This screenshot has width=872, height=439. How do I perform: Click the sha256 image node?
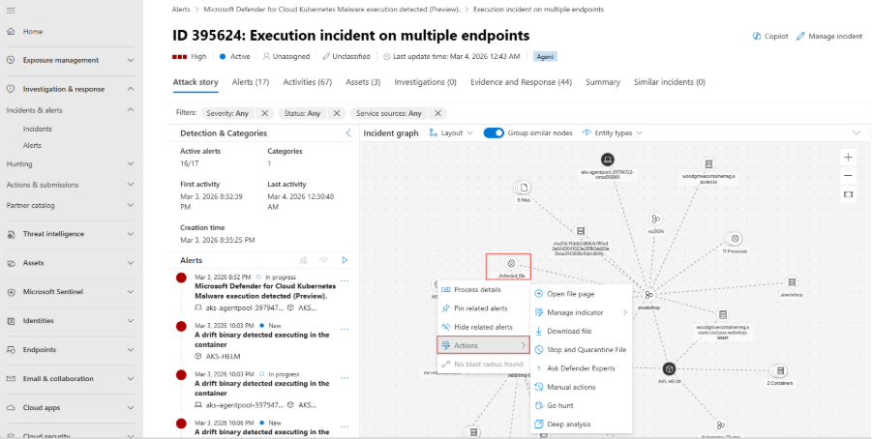[580, 230]
